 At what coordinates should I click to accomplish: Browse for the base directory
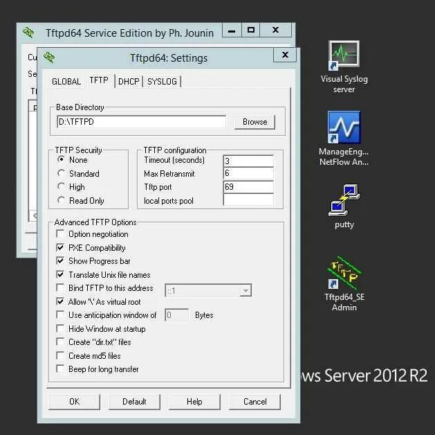pos(254,122)
